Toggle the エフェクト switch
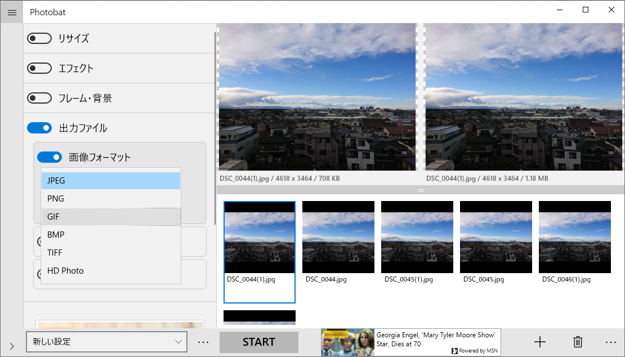Image resolution: width=625 pixels, height=357 pixels. [x=39, y=68]
